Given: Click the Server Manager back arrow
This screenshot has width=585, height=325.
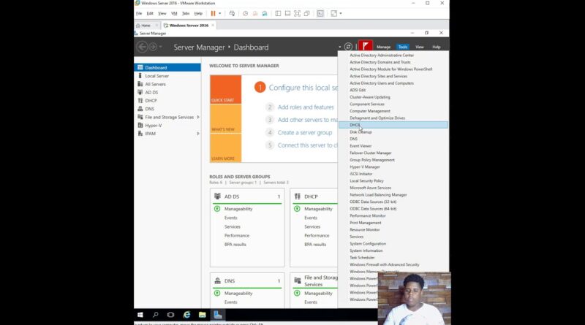Looking at the screenshot, I should [142, 47].
